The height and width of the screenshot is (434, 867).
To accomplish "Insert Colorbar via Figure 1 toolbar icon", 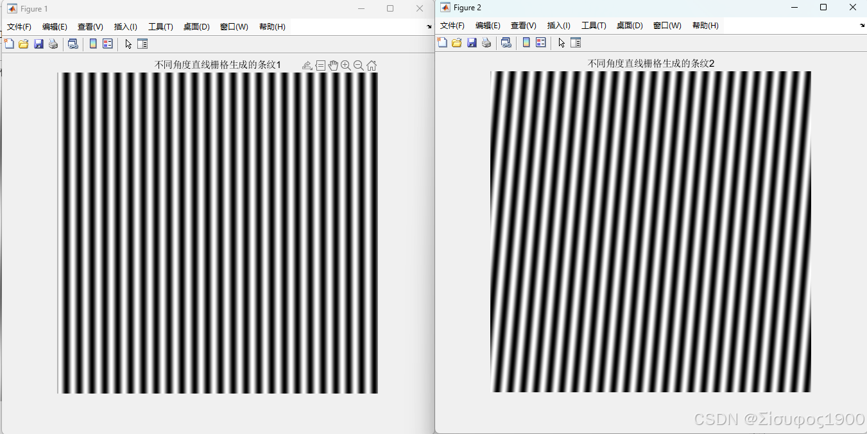I will (93, 44).
